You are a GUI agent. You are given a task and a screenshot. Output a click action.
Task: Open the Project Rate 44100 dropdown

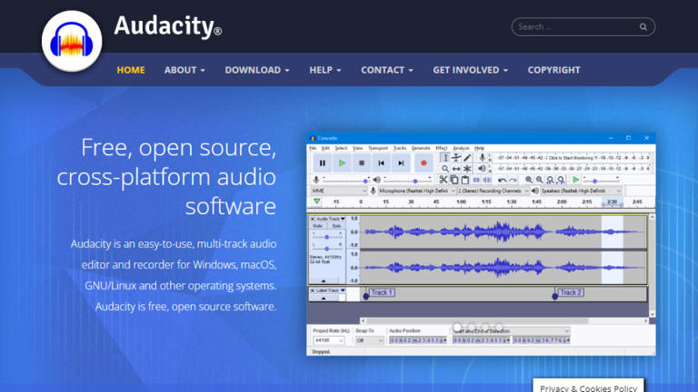(329, 340)
